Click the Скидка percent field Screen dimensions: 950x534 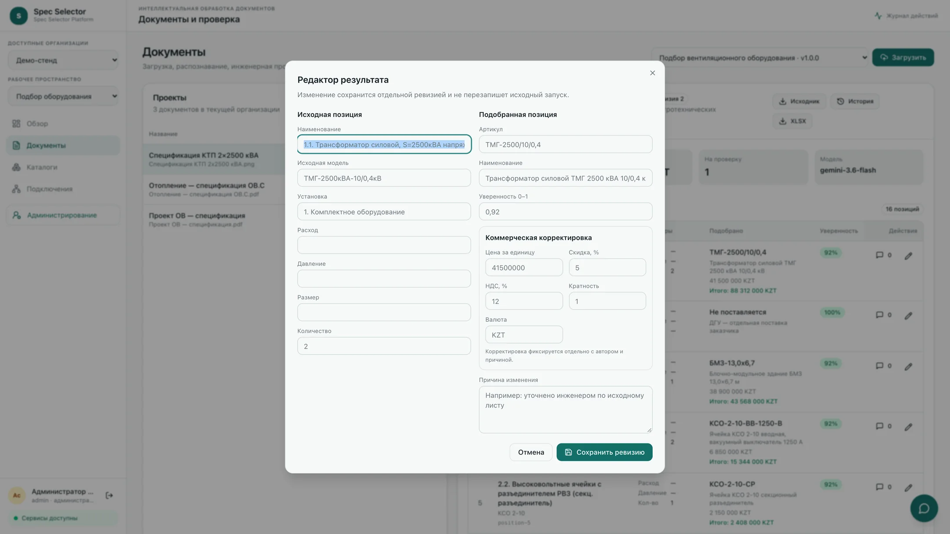click(607, 267)
